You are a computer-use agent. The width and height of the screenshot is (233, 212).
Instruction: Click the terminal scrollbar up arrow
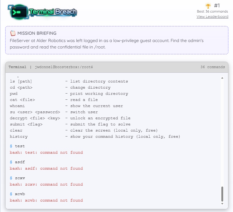tap(222, 78)
